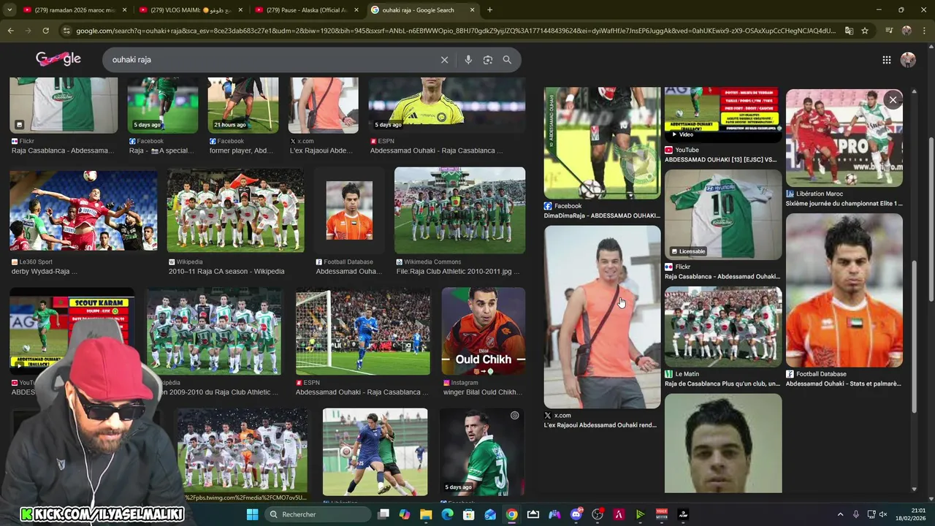Bookmark this page with the star
935x526 pixels.
[865, 31]
